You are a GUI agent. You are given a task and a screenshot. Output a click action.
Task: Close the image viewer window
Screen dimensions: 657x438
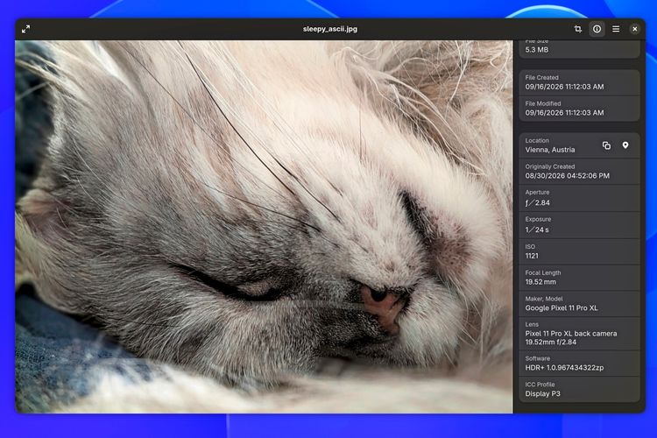(634, 29)
